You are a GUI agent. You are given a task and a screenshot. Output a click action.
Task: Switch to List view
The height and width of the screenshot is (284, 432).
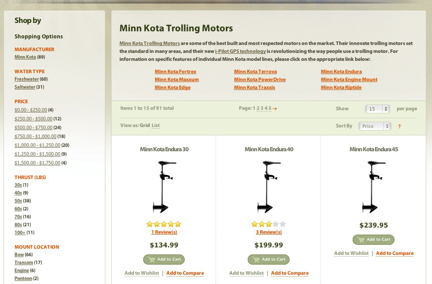pyautogui.click(x=156, y=125)
